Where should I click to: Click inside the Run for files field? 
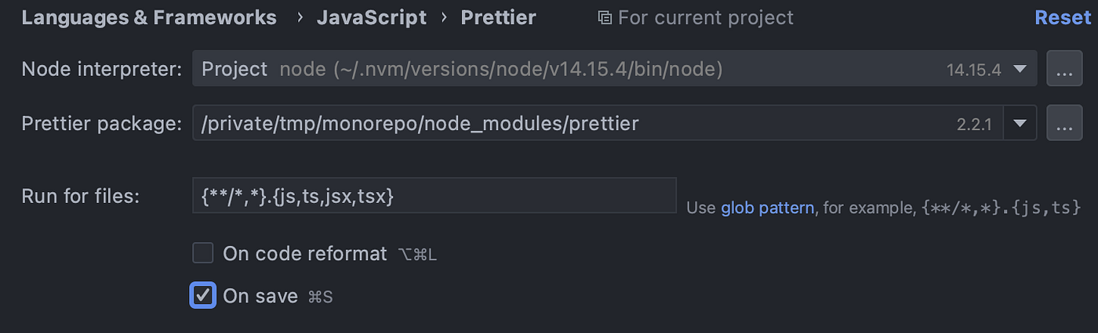click(434, 196)
